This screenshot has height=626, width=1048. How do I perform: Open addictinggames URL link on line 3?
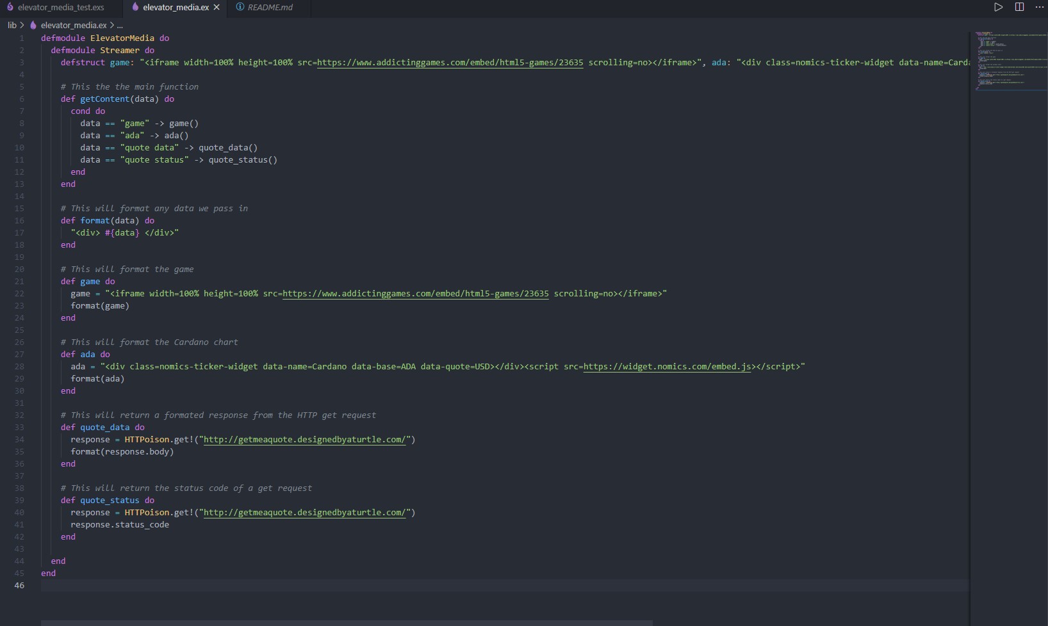tap(450, 63)
